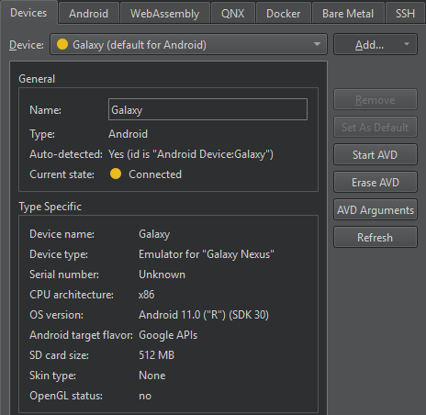Click the Skin type value "None"
This screenshot has width=426, height=415.
pos(152,376)
